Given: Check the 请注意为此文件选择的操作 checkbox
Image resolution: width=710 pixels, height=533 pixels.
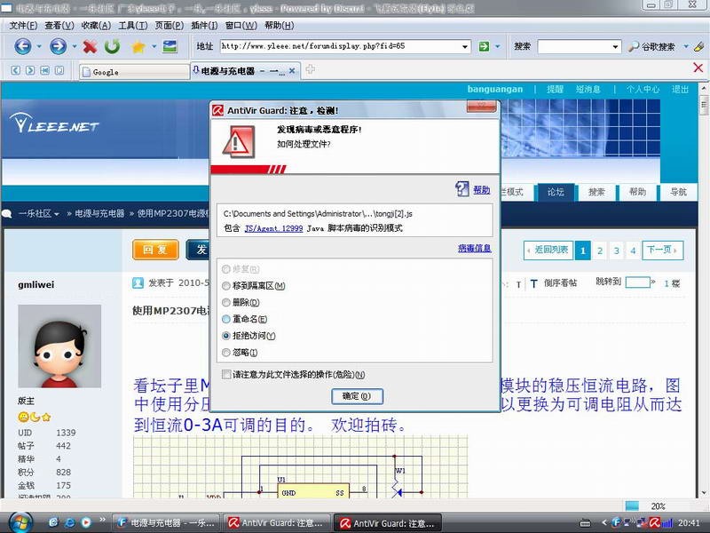Looking at the screenshot, I should tap(225, 374).
